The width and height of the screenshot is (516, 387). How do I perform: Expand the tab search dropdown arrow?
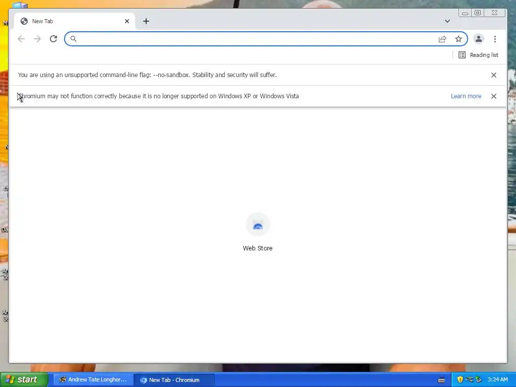click(x=447, y=21)
